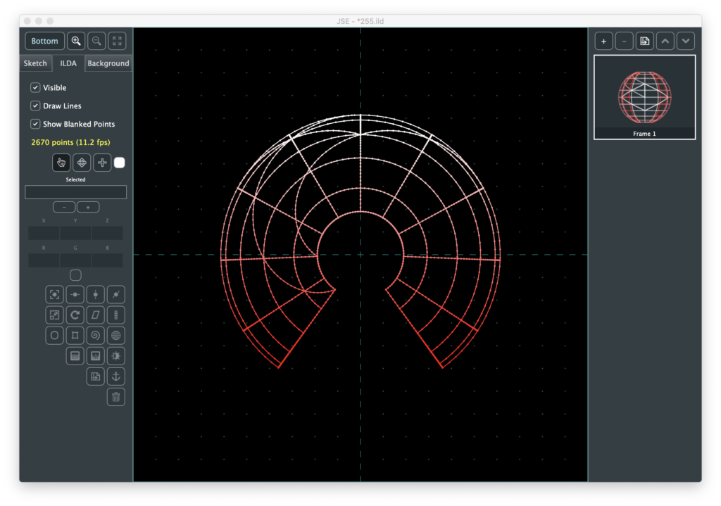721x506 pixels.
Task: Move frame up with chevron button
Action: pos(665,41)
